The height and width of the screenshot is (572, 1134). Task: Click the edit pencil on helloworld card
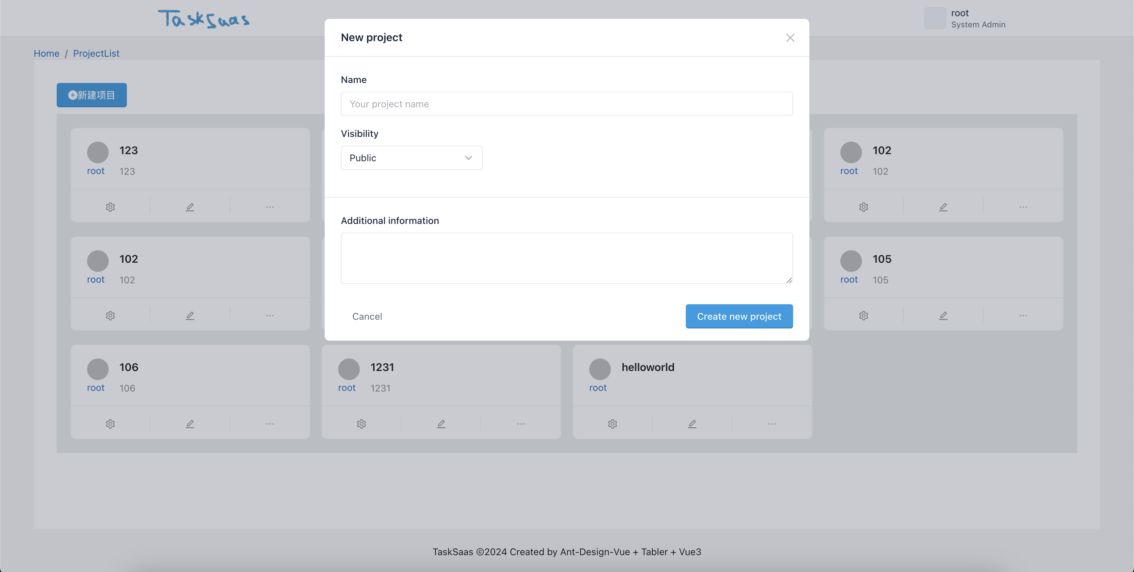692,424
